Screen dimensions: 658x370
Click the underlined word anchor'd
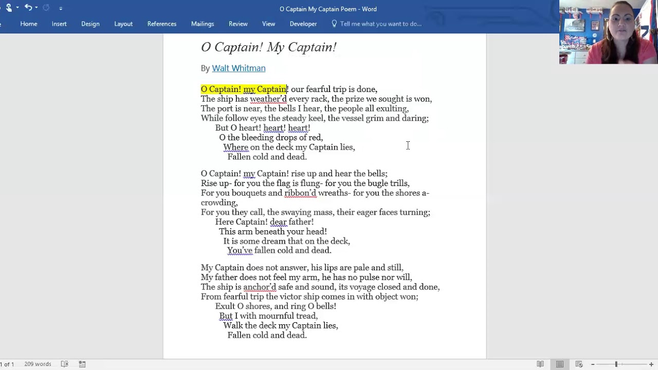click(260, 287)
